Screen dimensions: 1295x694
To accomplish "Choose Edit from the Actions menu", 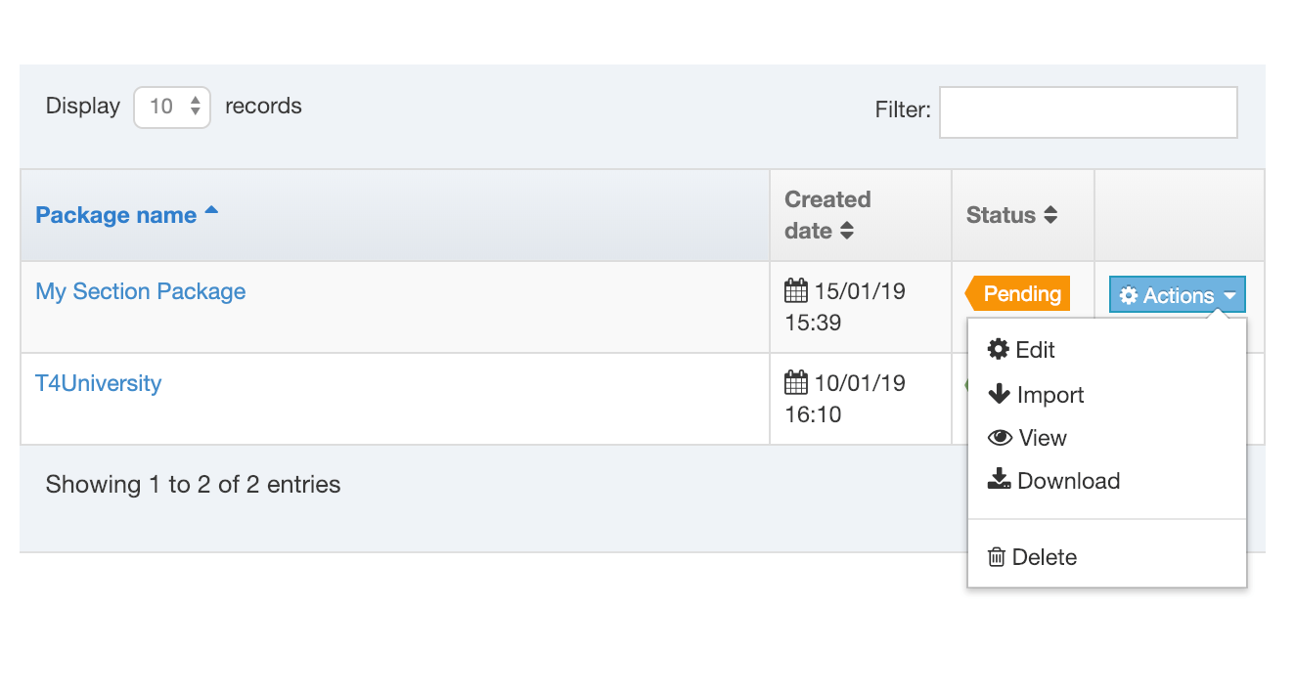I will point(1035,350).
